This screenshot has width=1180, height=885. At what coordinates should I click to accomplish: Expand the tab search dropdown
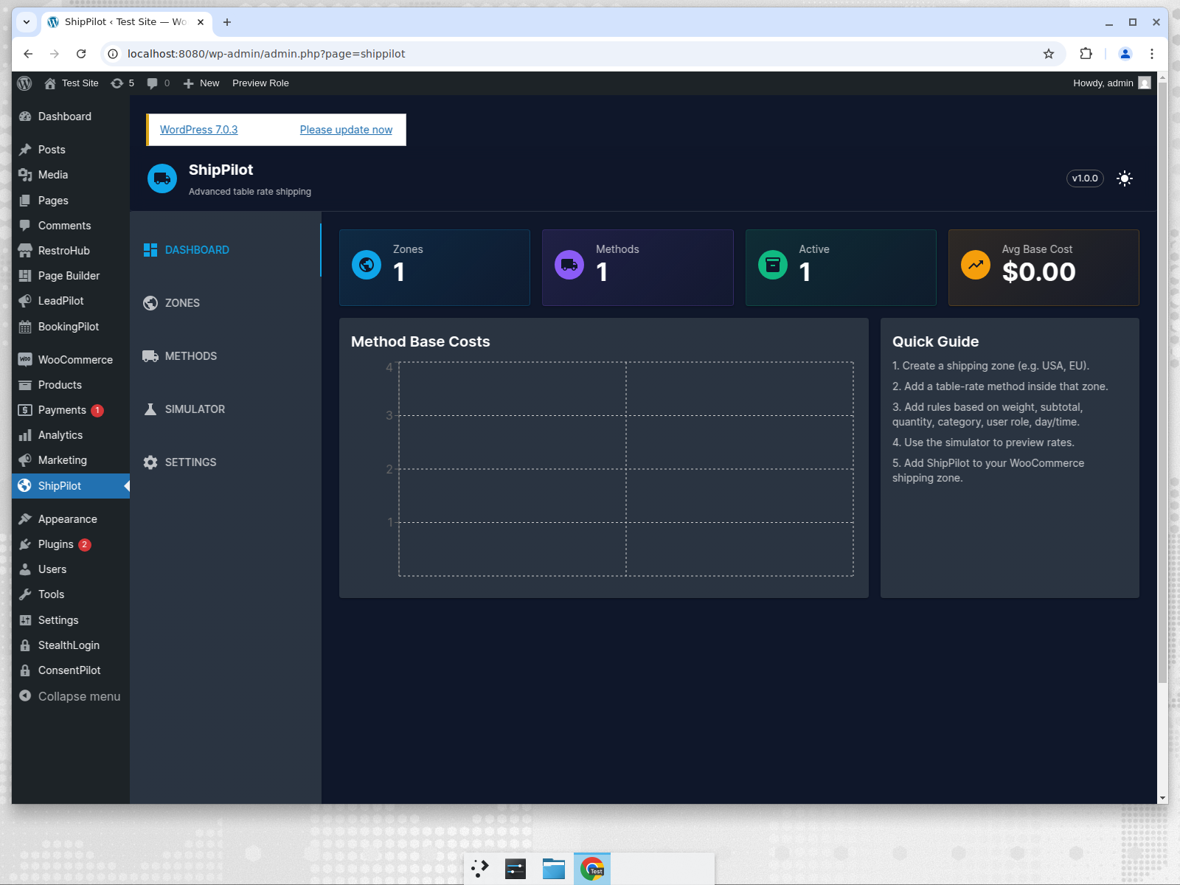(27, 22)
